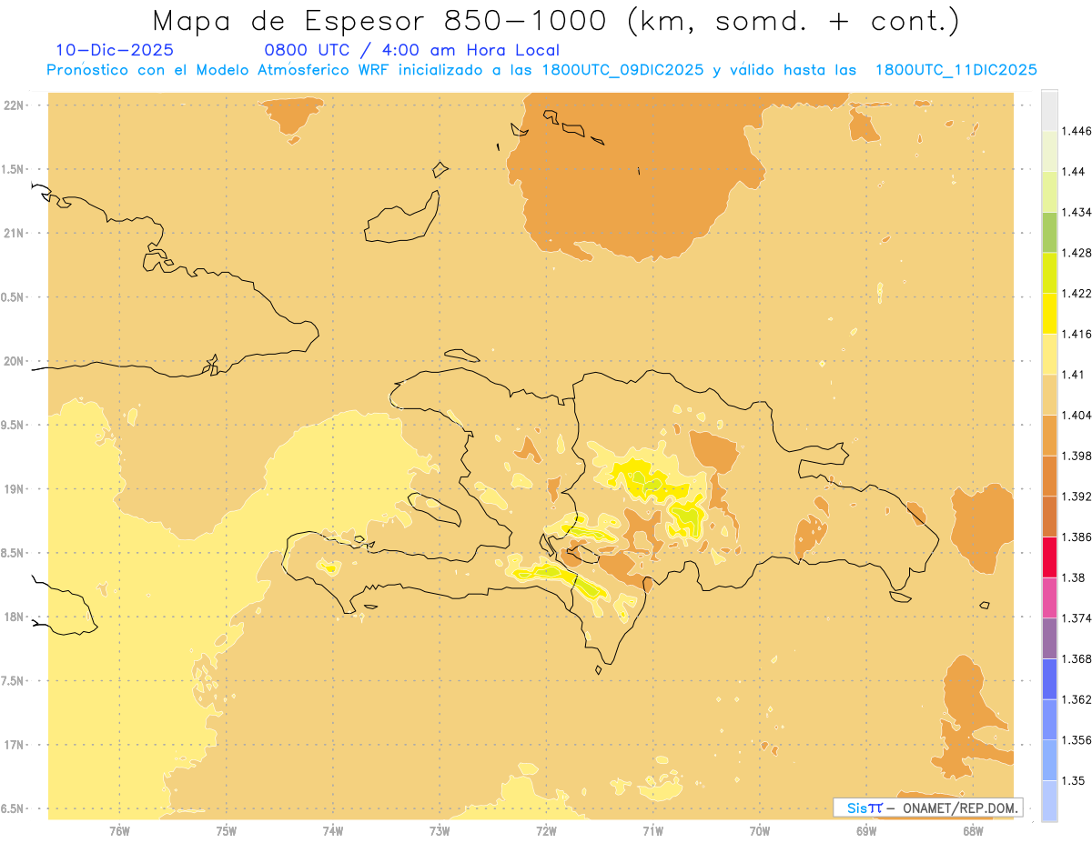Click the latitude axis label '19N'
This screenshot has width=1092, height=843.
[x=15, y=489]
